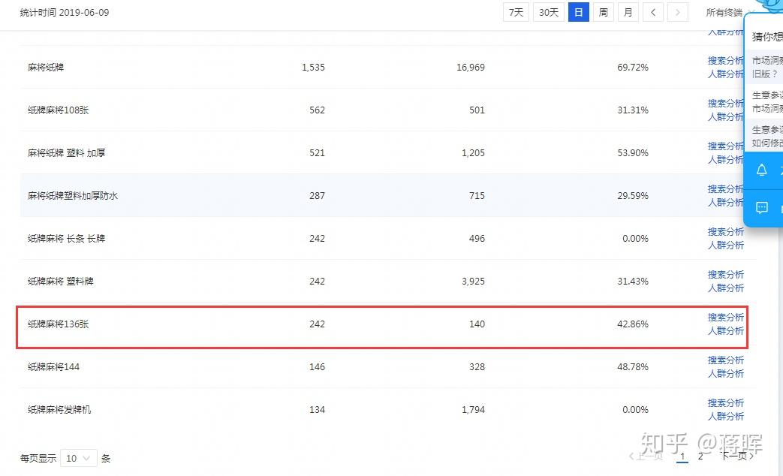Go to page 2
The image size is (783, 476).
[700, 456]
